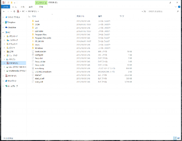Go up one level with up arrow

pyautogui.click(x=14, y=11)
